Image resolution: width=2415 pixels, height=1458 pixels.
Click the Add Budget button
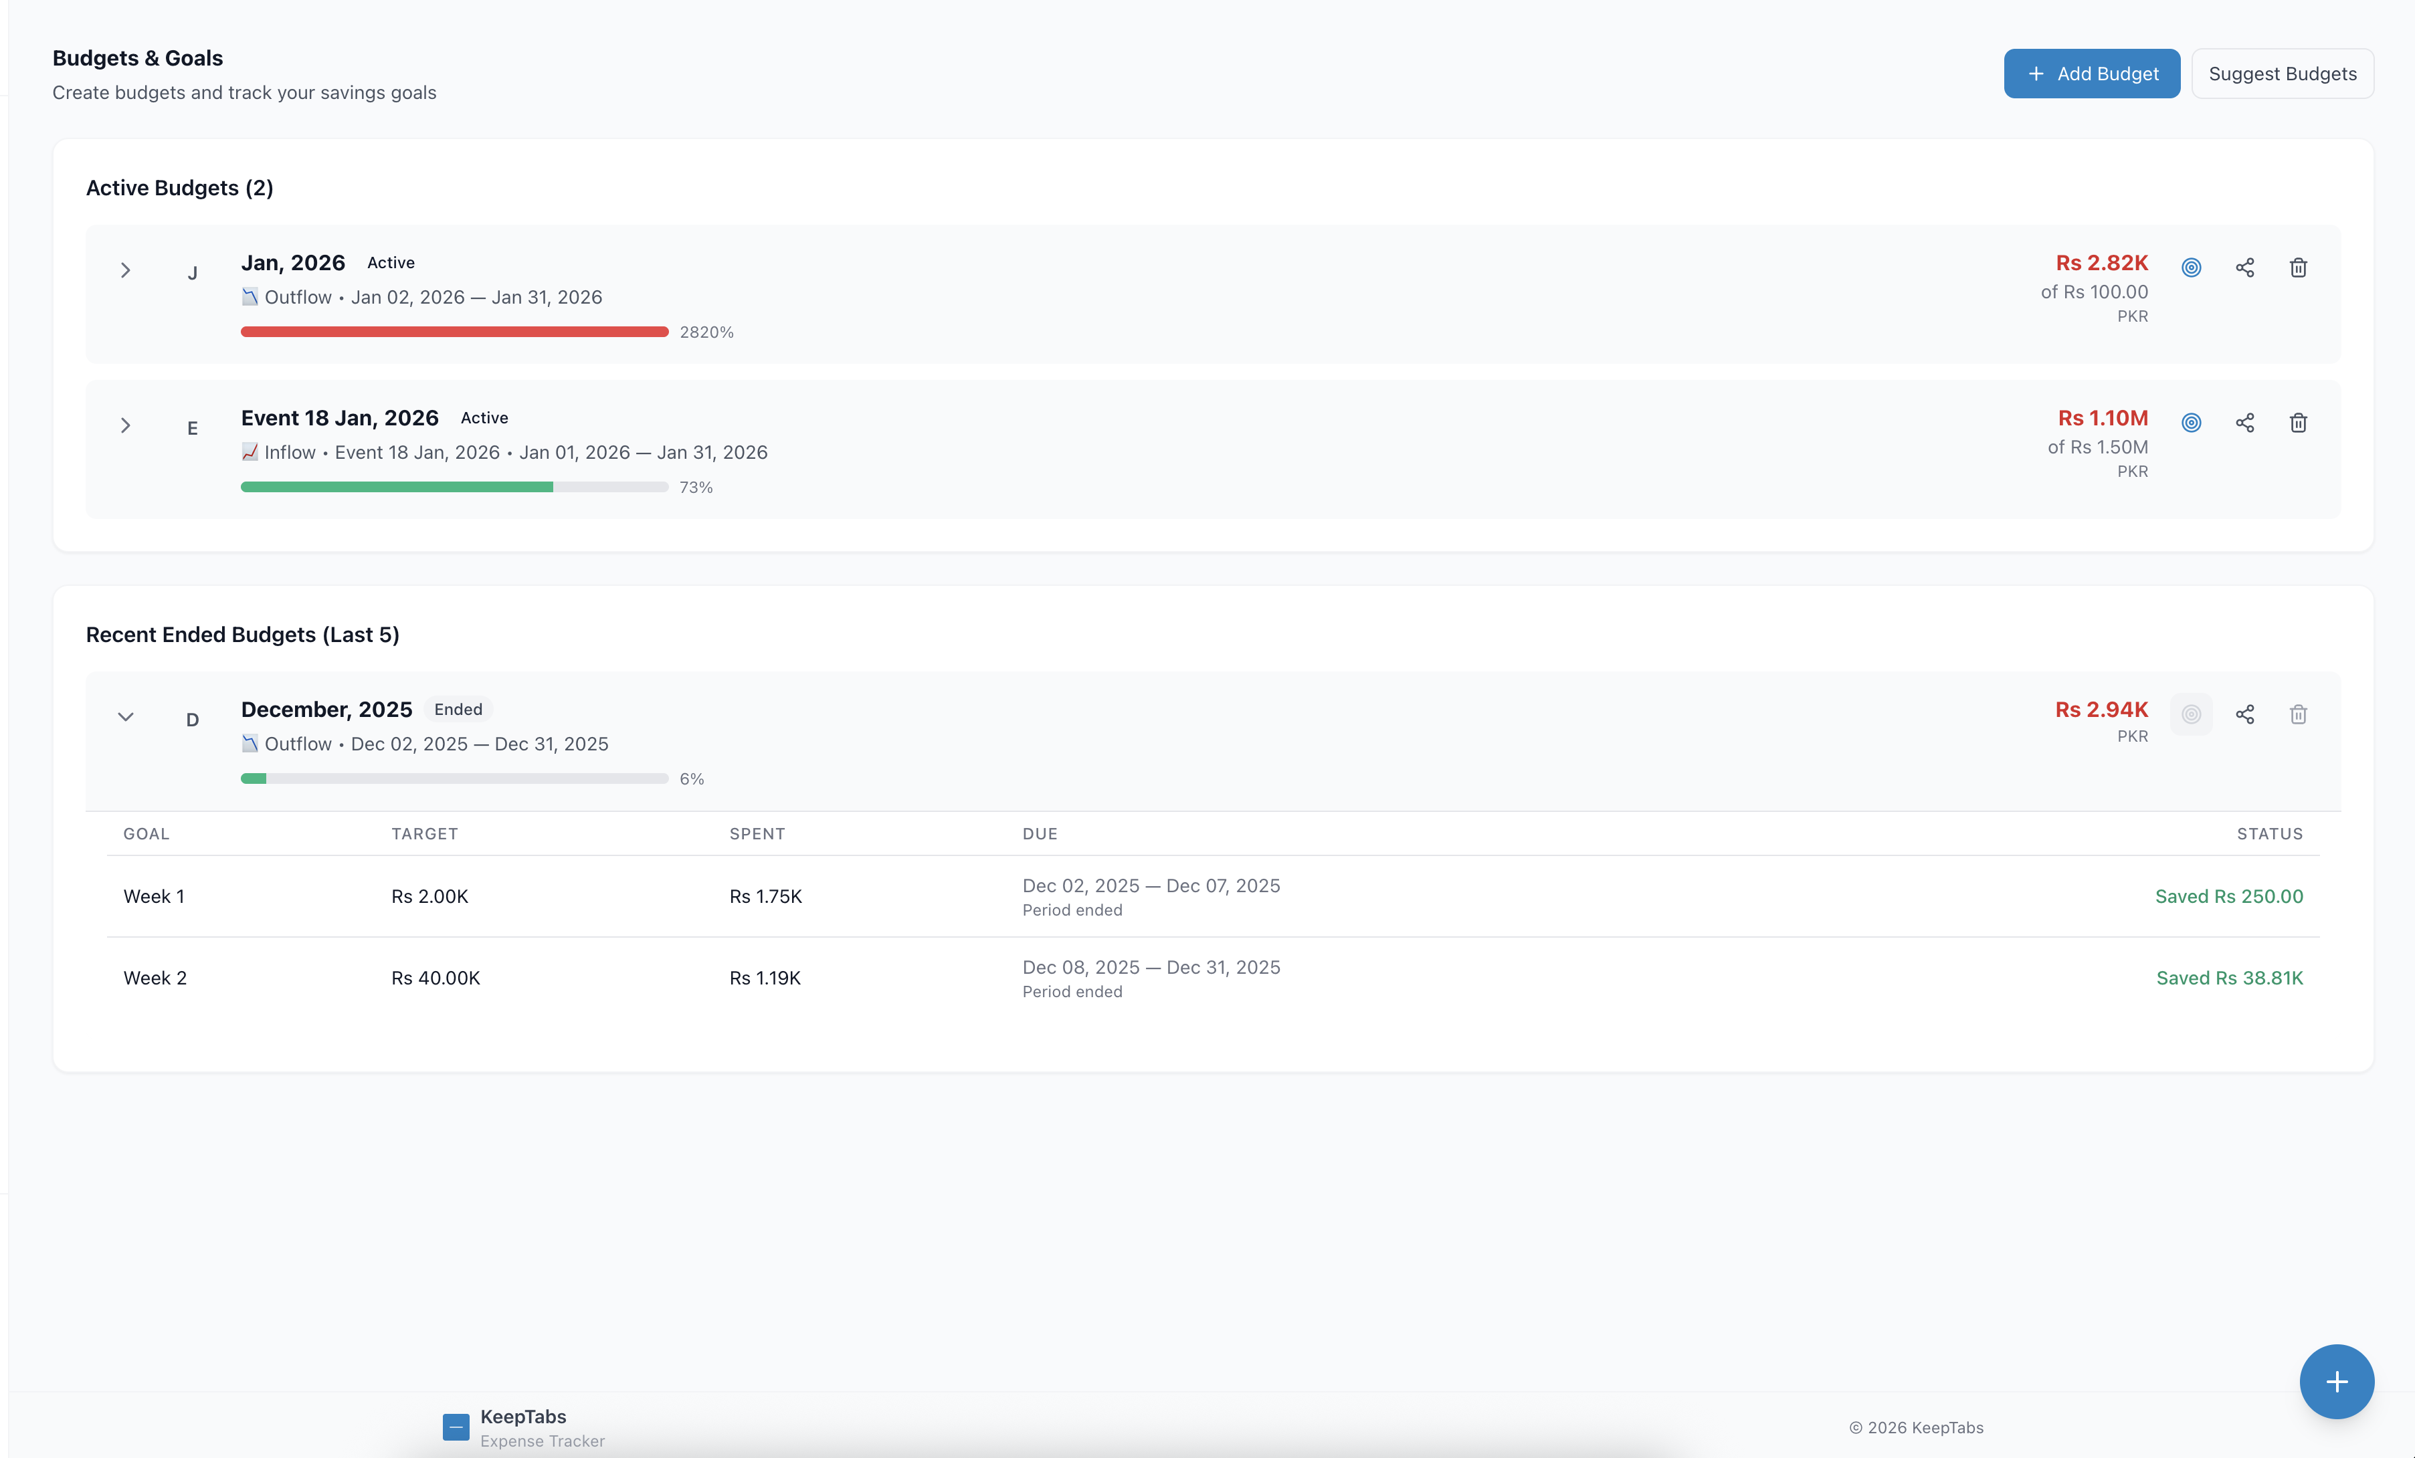[x=2092, y=74]
